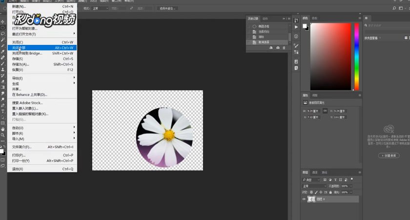Open the History panel flyout menu
Viewport: 410px width, 220px height.
click(289, 19)
